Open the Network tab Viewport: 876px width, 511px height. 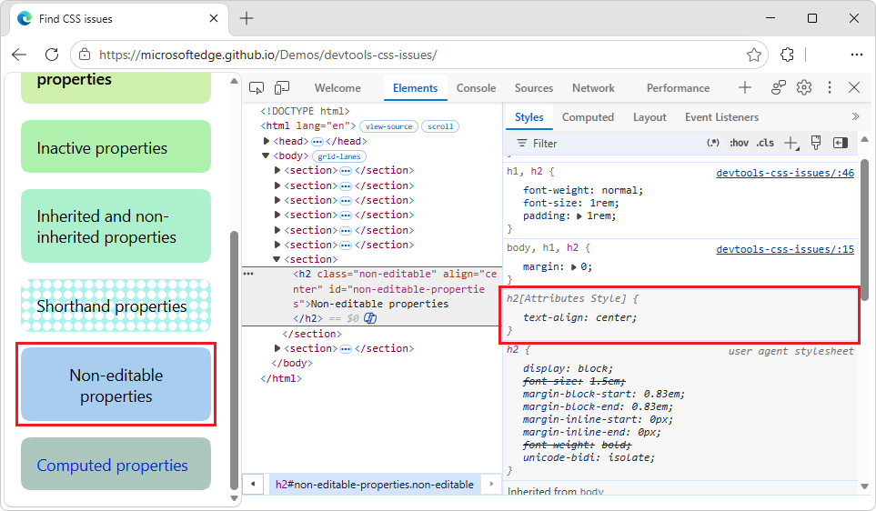click(x=593, y=88)
